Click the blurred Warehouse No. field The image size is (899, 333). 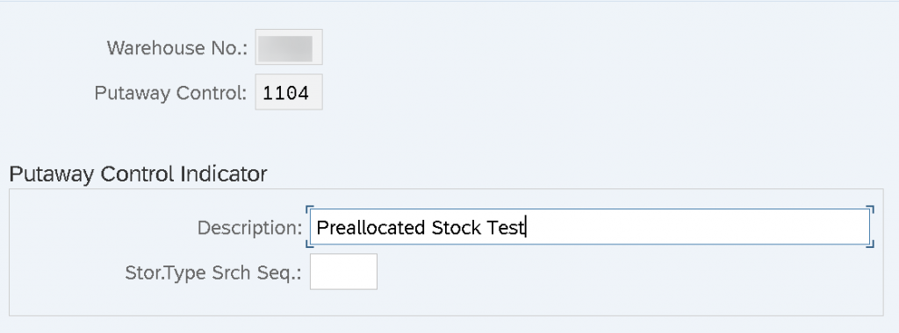click(x=289, y=47)
